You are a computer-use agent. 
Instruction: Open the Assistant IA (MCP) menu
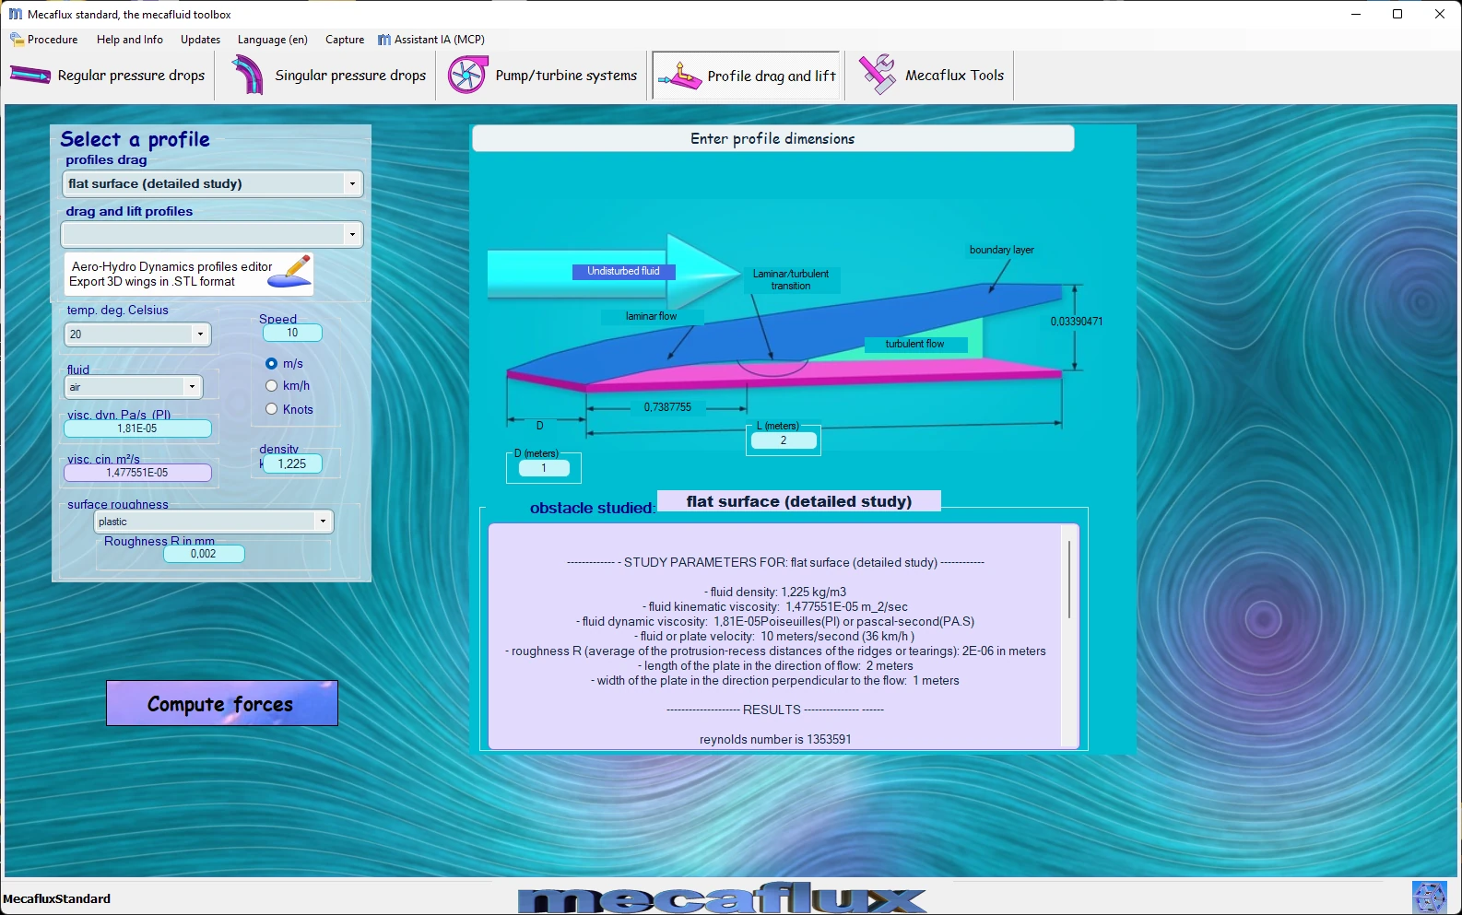pyautogui.click(x=431, y=40)
